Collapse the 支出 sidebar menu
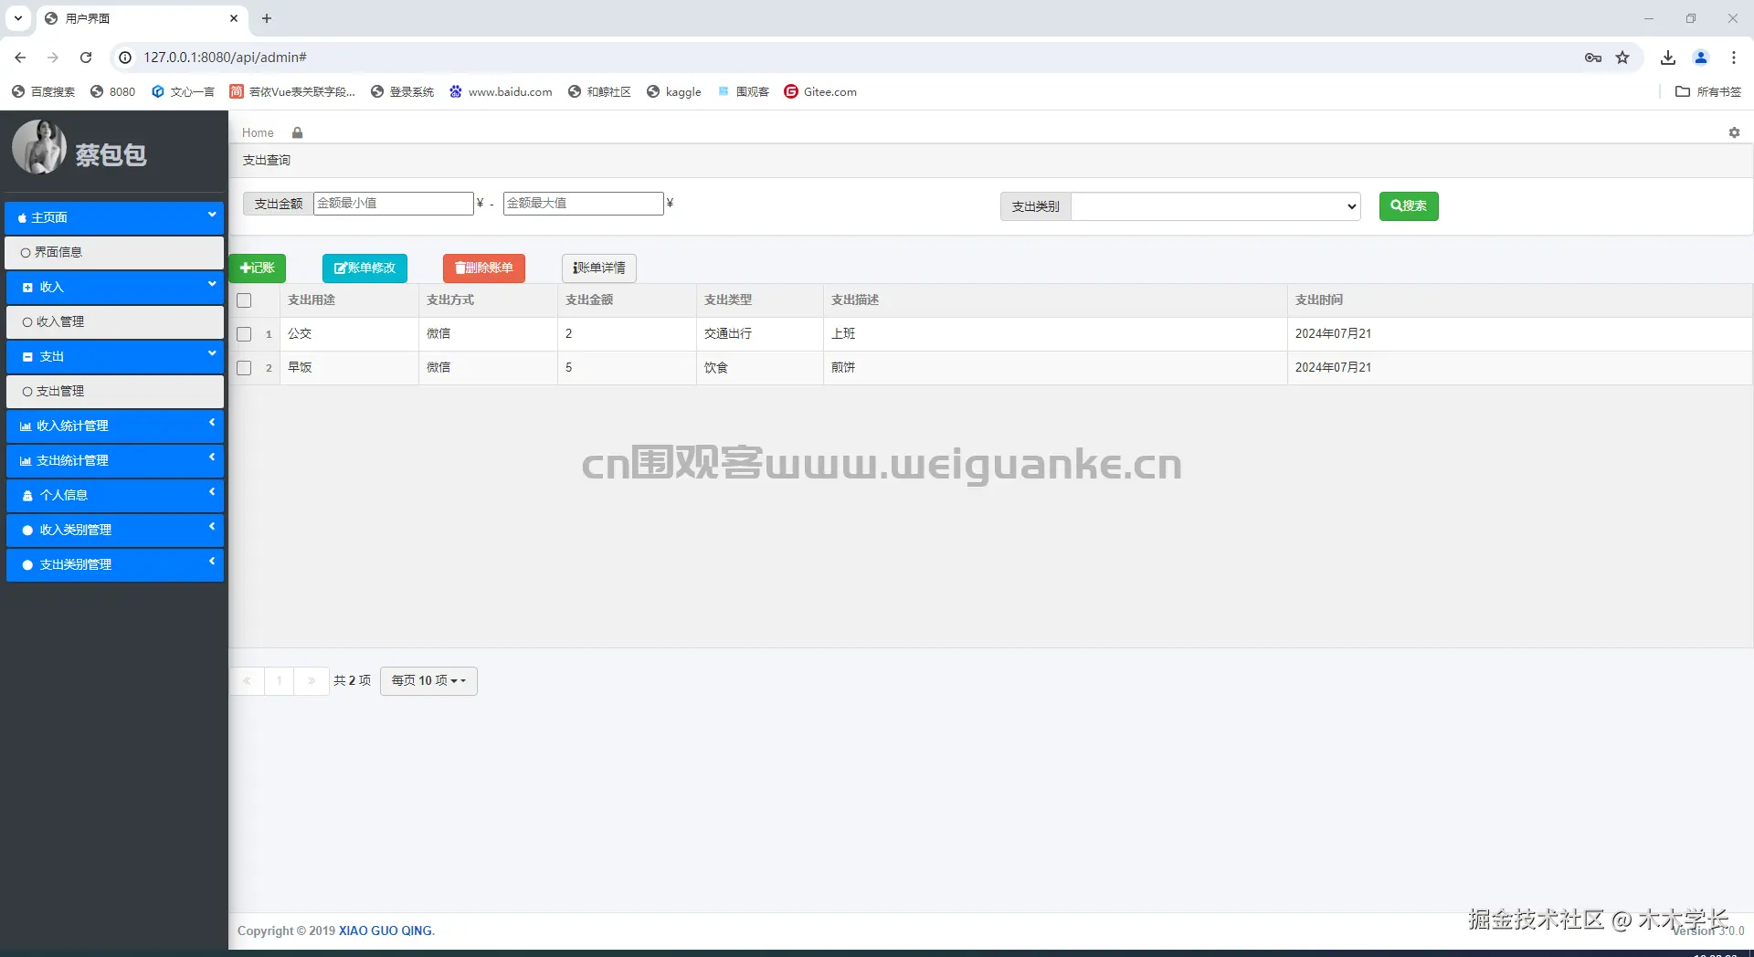The image size is (1754, 957). click(x=114, y=356)
